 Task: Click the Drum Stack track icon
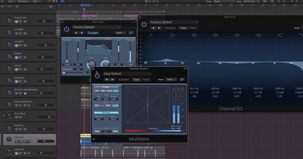click(9, 115)
